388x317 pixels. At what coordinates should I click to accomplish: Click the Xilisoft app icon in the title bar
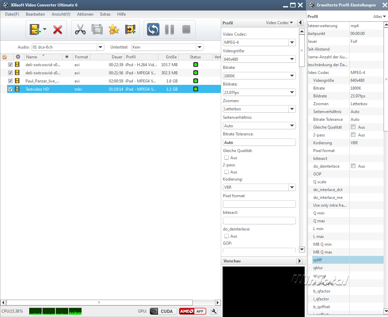6,5
